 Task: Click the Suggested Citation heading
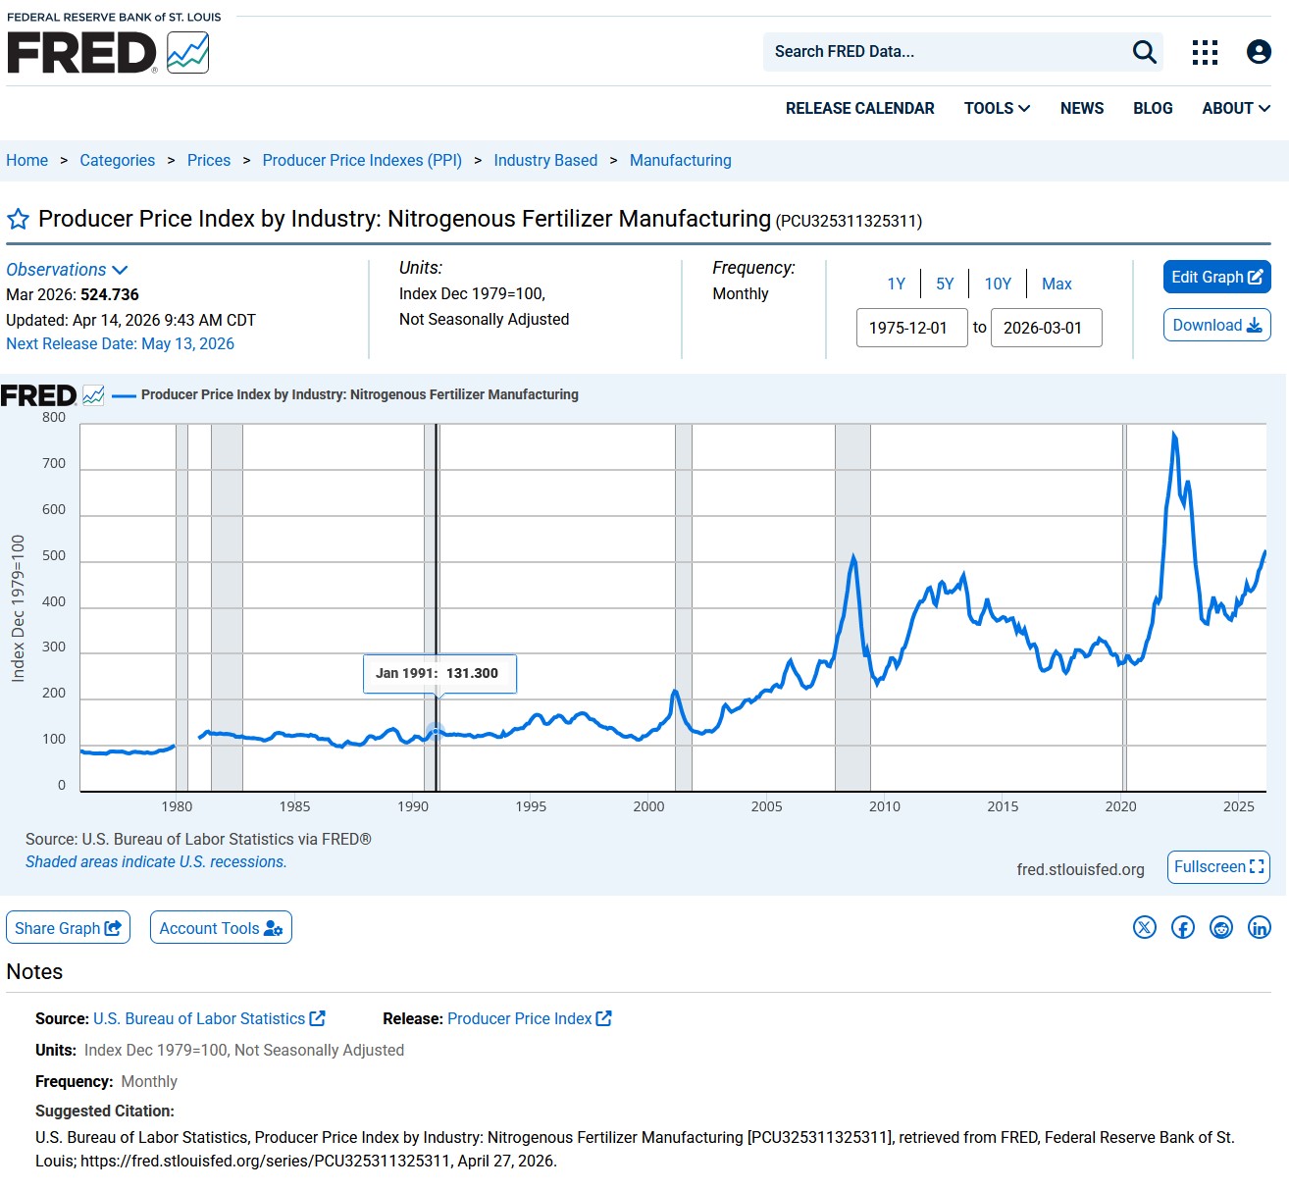(105, 1111)
